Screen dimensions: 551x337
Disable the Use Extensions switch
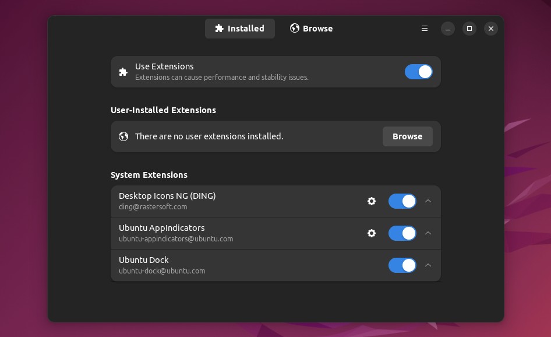[419, 72]
